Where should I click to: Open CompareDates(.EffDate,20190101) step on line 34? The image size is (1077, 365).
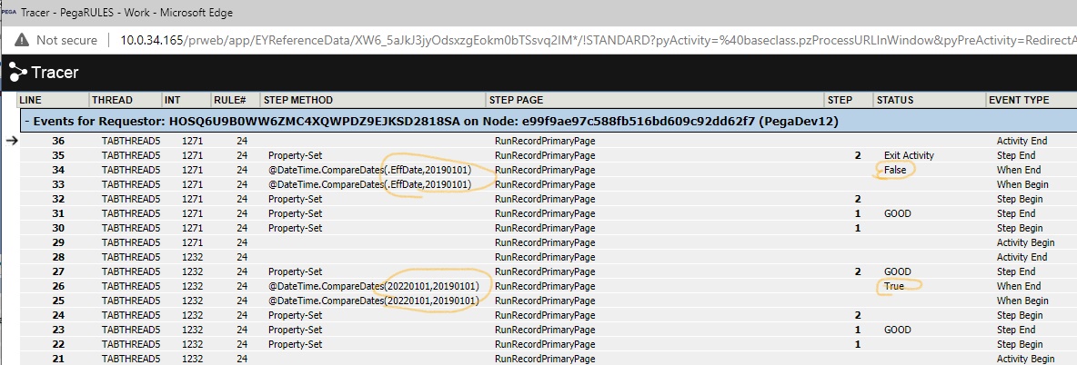click(x=369, y=170)
